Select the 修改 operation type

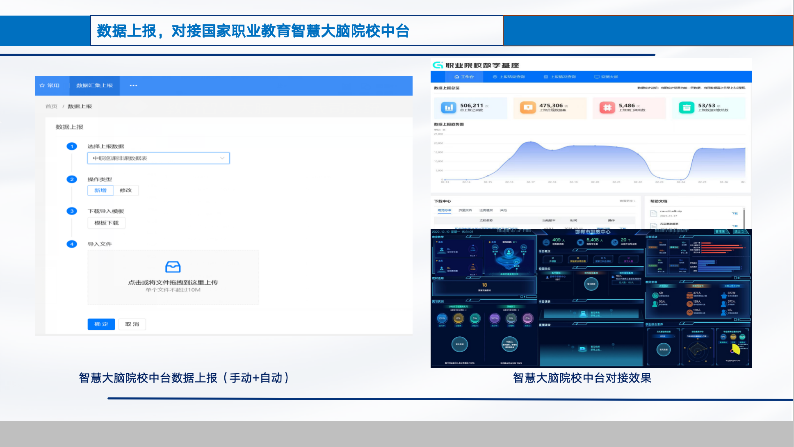pos(126,190)
